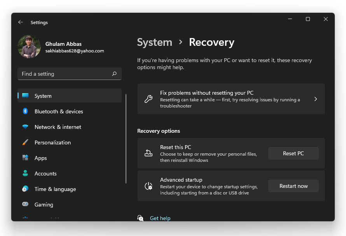Click the Recovery options heading
The image size is (346, 236).
[x=159, y=131]
